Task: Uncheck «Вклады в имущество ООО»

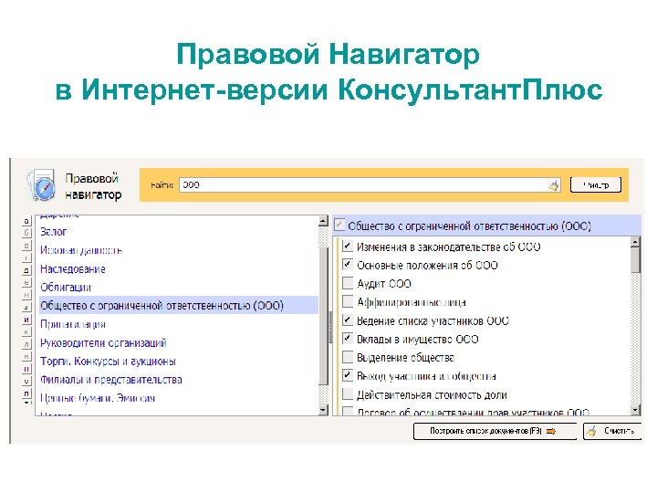Action: point(348,339)
